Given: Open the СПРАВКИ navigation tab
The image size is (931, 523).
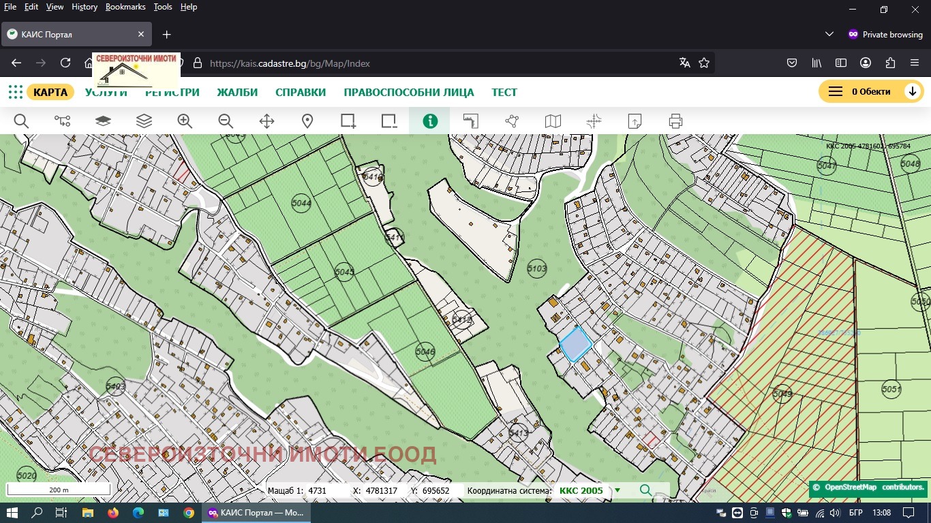Looking at the screenshot, I should pos(301,93).
